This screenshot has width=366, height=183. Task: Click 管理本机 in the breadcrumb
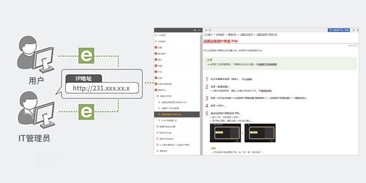(232, 35)
